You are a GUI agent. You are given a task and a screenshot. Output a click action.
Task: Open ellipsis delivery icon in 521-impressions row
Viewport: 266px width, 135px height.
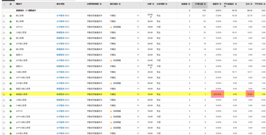click(x=138, y=16)
